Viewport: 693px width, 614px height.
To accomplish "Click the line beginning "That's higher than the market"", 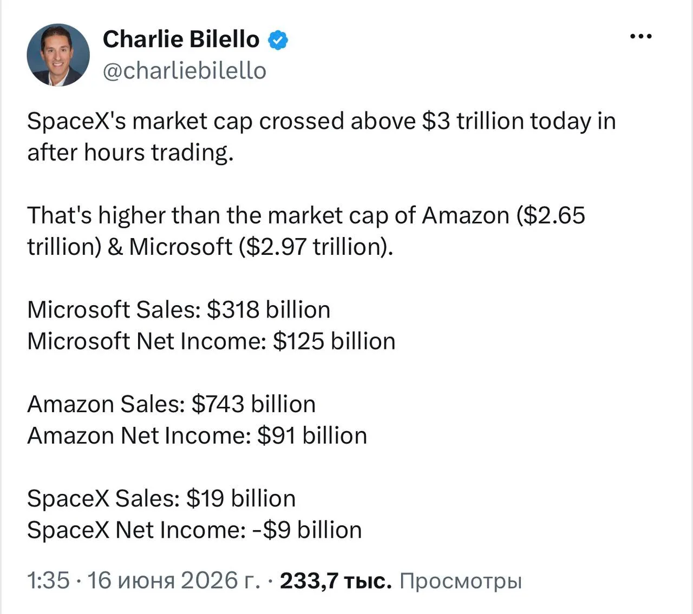I will coord(306,215).
